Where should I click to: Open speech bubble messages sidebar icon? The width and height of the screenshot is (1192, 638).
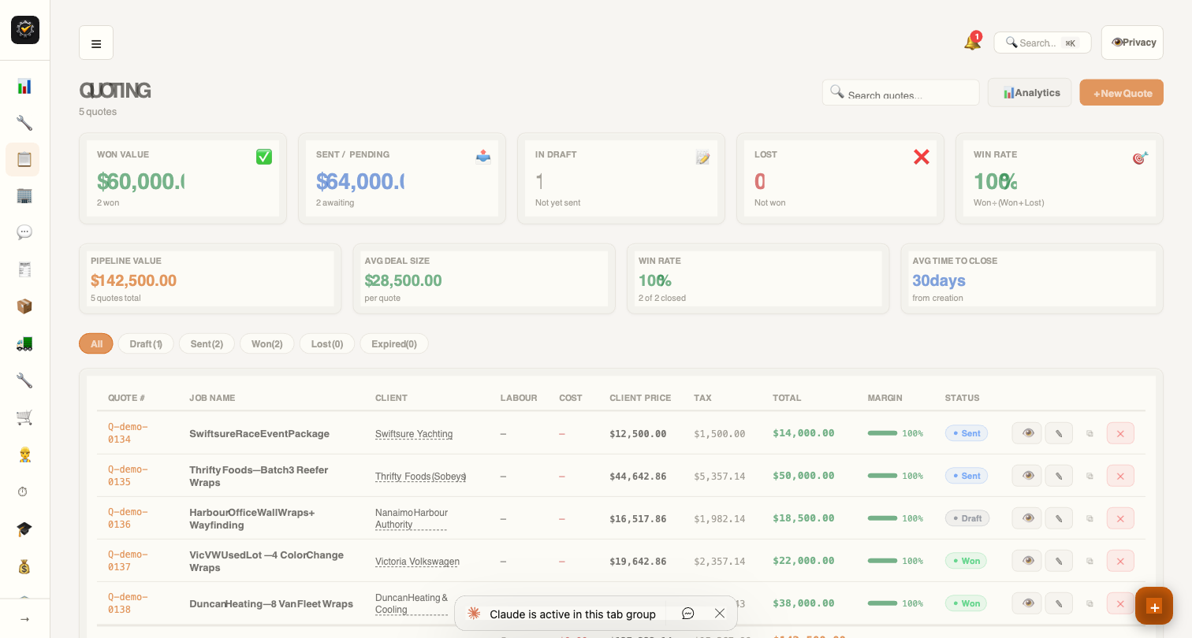click(x=24, y=232)
